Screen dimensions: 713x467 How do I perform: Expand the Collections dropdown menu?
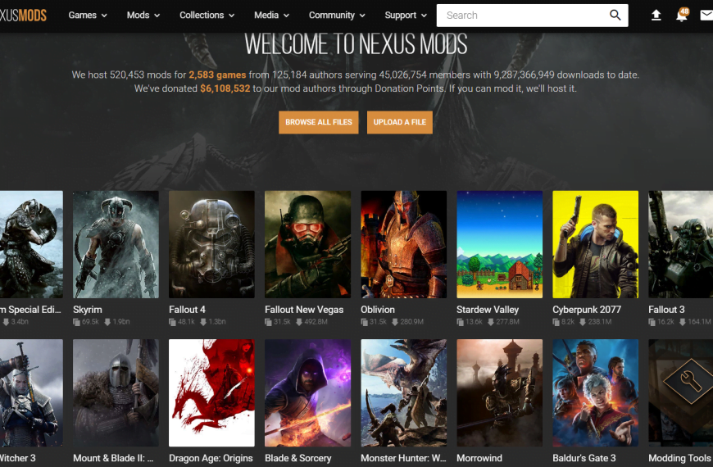[x=207, y=15]
